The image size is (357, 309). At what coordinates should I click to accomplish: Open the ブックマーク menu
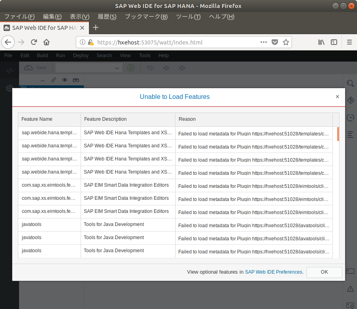[x=146, y=17]
